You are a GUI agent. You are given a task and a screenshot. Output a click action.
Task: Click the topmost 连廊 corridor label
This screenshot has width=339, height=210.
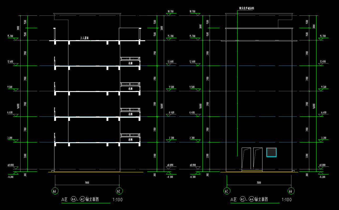point(130,63)
